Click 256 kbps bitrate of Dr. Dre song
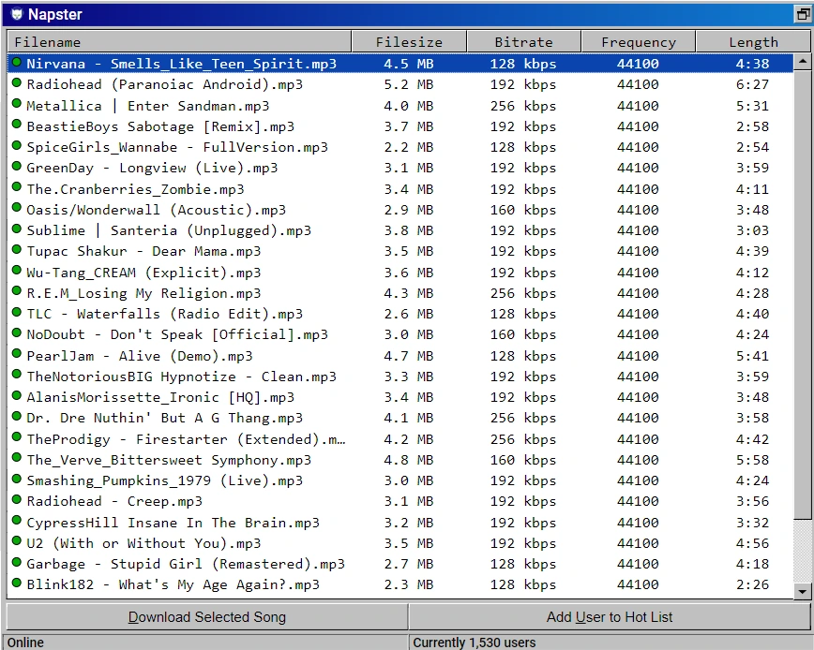The height and width of the screenshot is (650, 814). pos(522,418)
